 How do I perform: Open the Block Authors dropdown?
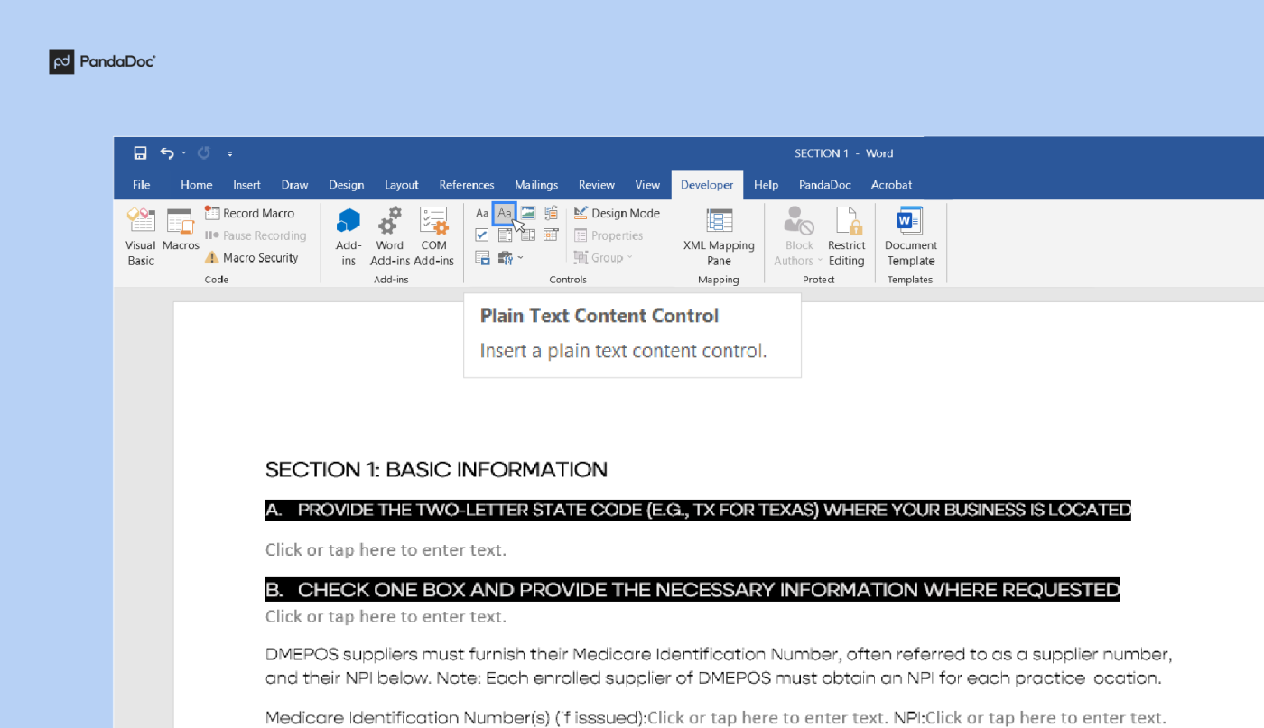tap(798, 236)
